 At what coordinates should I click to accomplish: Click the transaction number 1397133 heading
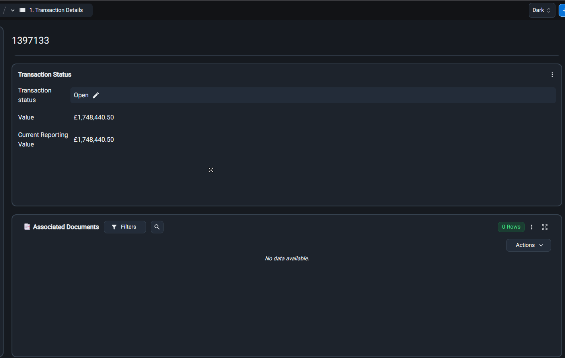coord(31,40)
